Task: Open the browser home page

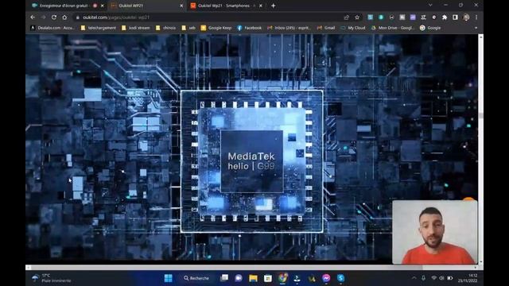Action: pos(64,17)
